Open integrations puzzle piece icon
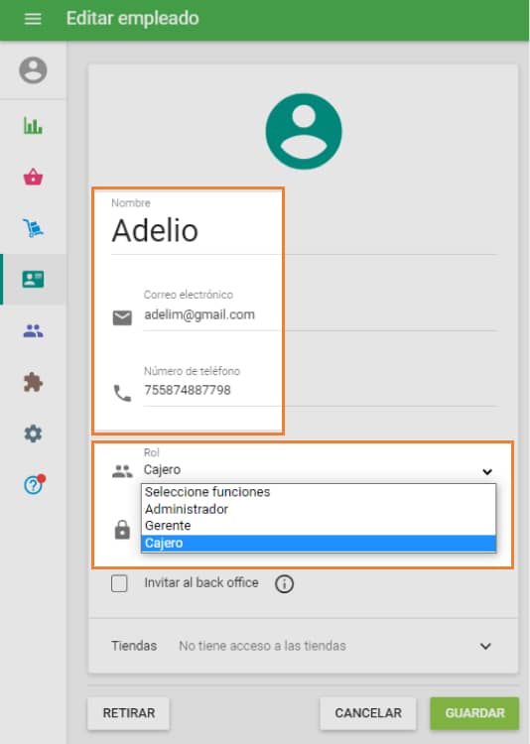Image resolution: width=530 pixels, height=744 pixels. pyautogui.click(x=33, y=383)
